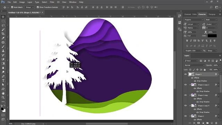Hide the Shape 1 copy 4 layer
This screenshot has height=125, width=222.
pos(186,106)
